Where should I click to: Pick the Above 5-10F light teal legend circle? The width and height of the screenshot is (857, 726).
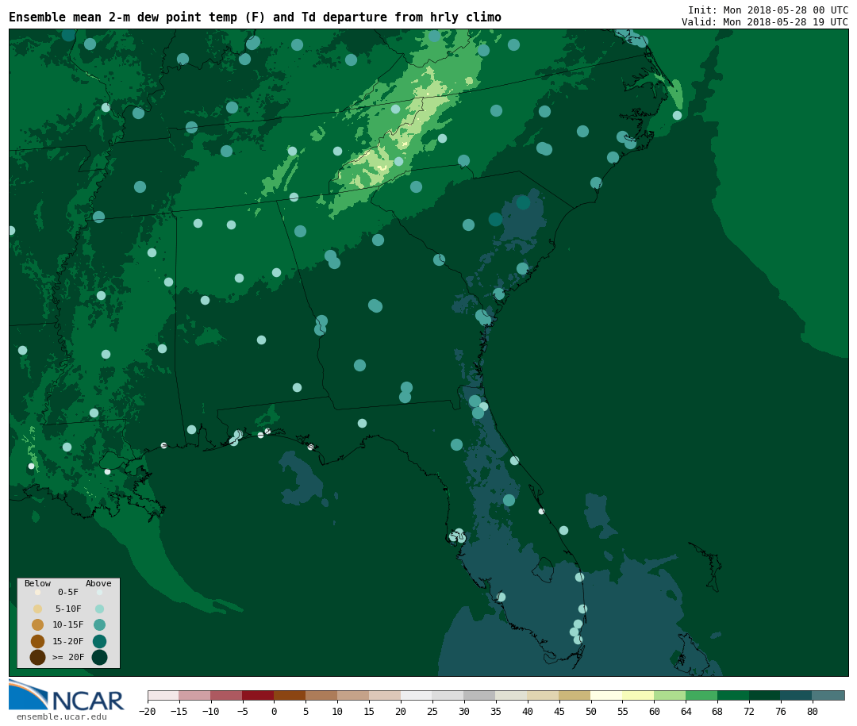(x=99, y=609)
